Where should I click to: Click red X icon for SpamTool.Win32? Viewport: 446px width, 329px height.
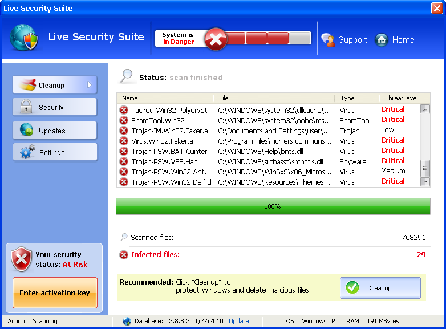point(123,120)
